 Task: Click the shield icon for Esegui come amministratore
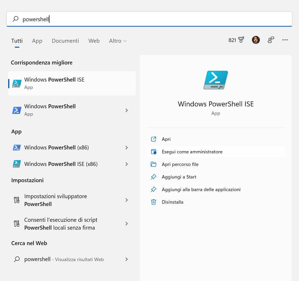[153, 152]
